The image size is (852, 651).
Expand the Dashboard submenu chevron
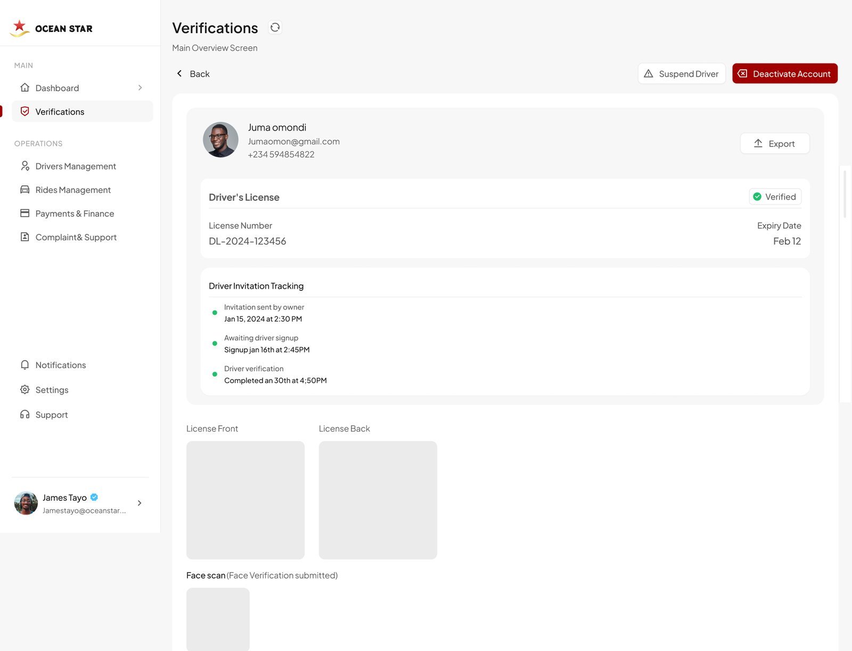tap(140, 87)
